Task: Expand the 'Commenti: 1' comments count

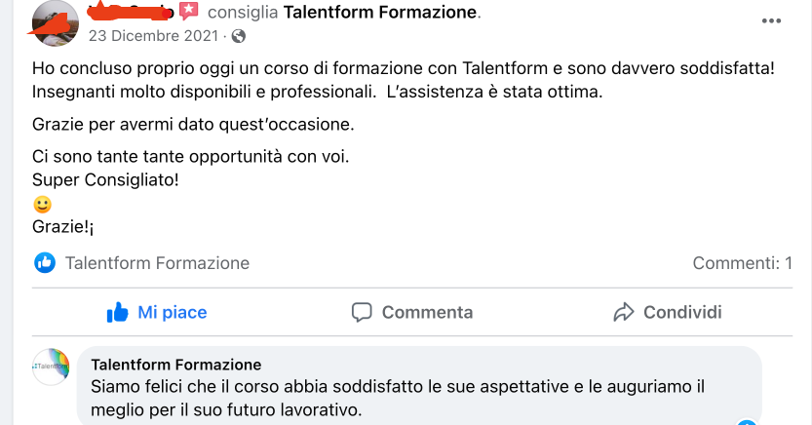Action: coord(742,263)
